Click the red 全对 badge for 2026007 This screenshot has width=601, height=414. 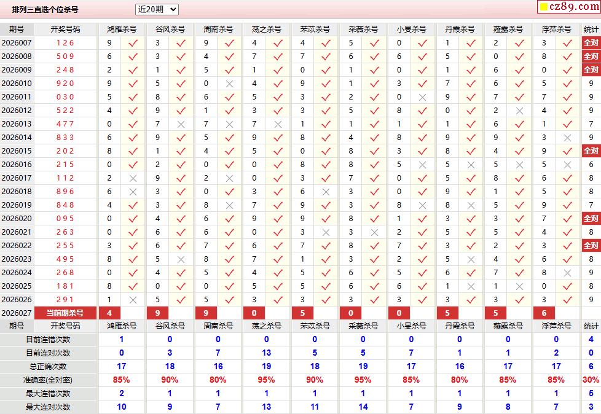point(591,43)
